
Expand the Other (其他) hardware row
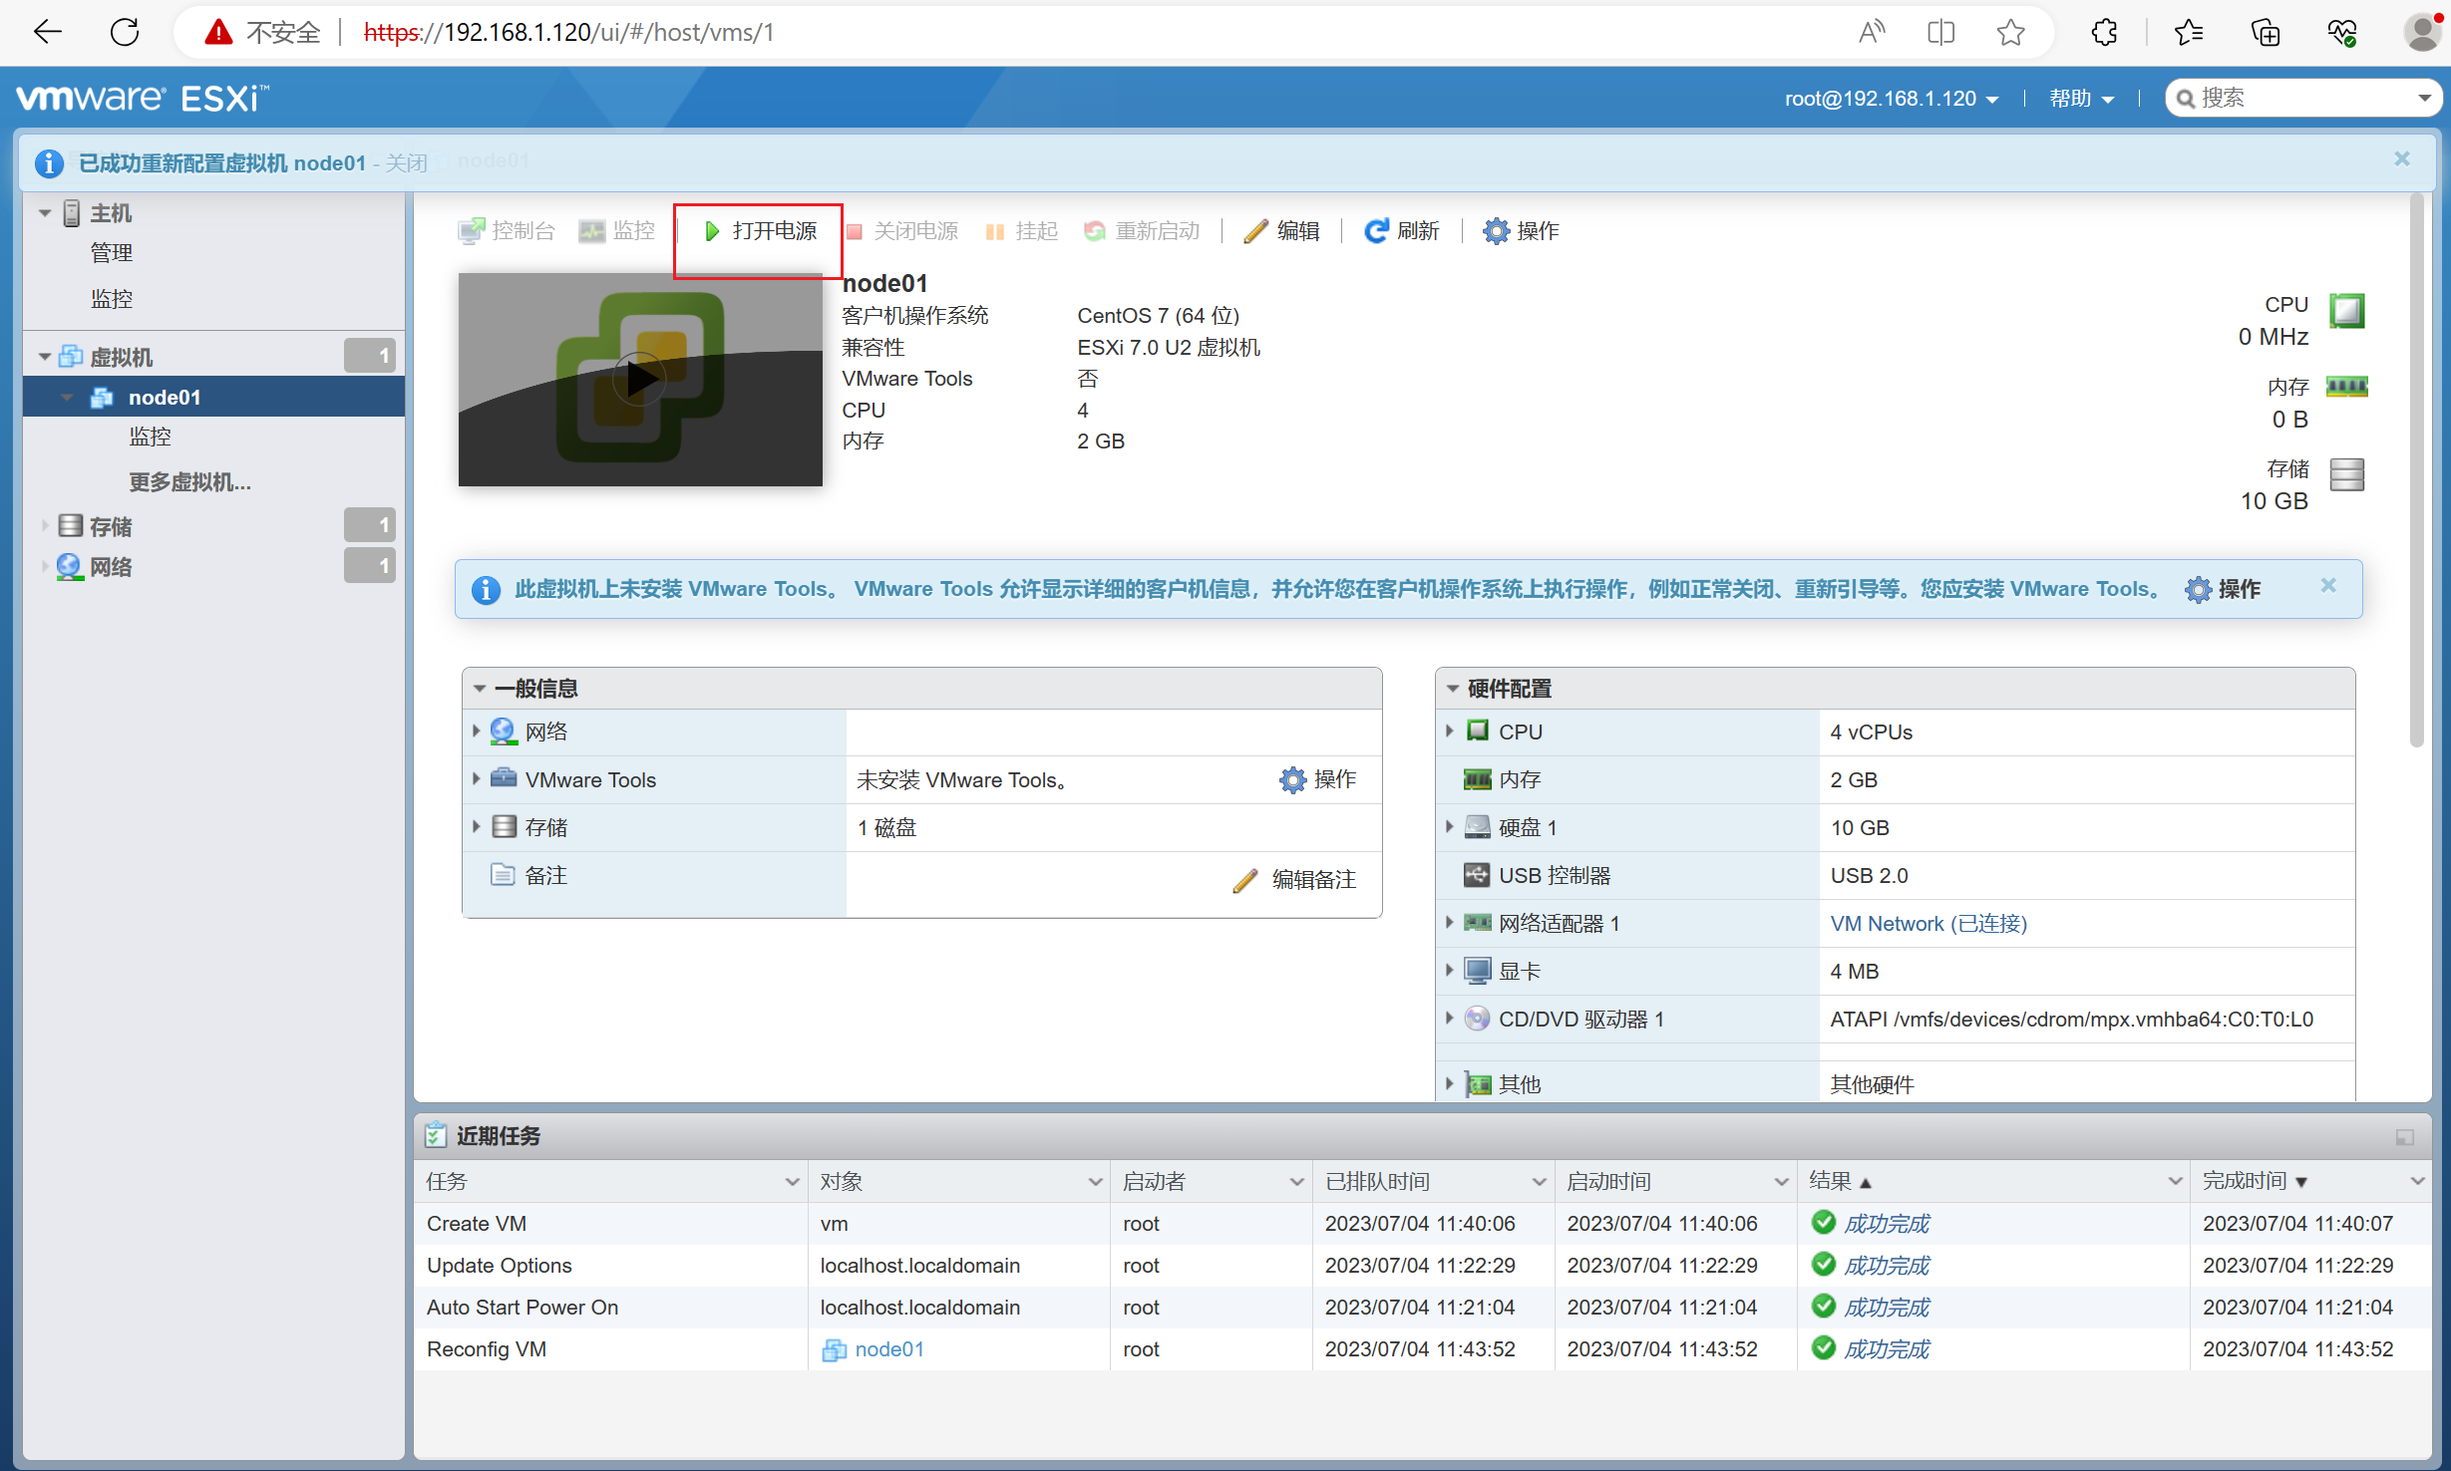click(x=1450, y=1083)
